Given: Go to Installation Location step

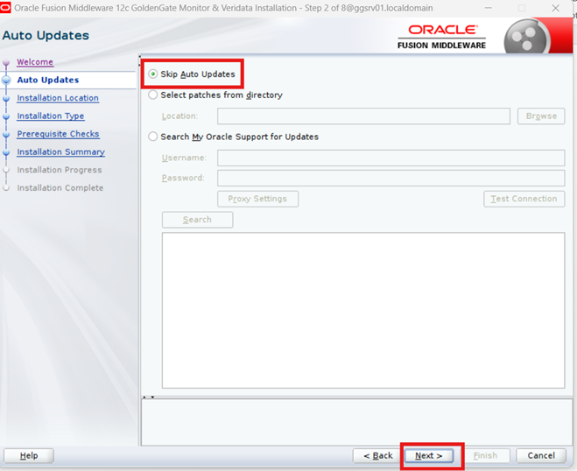Looking at the screenshot, I should pos(58,98).
